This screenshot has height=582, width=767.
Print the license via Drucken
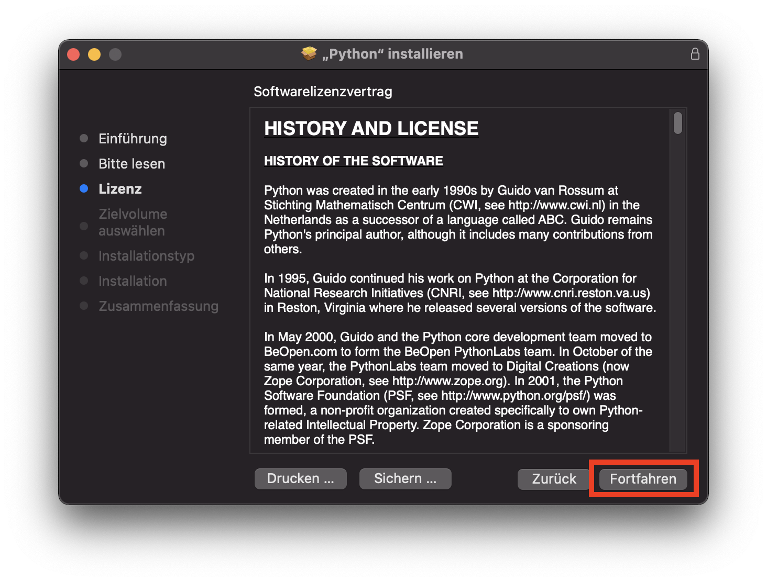(x=301, y=478)
